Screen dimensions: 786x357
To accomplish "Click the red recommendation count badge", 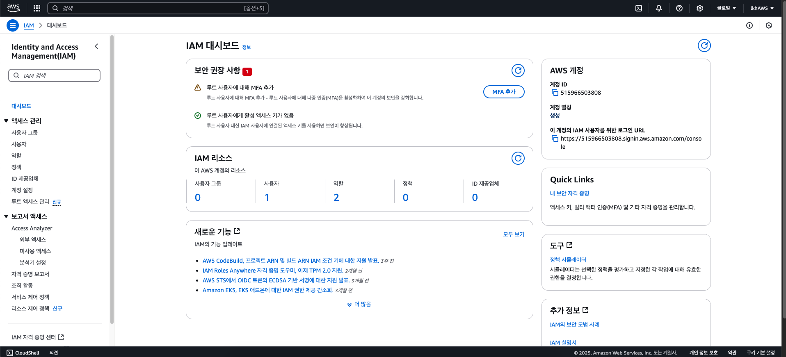I will click(x=247, y=71).
